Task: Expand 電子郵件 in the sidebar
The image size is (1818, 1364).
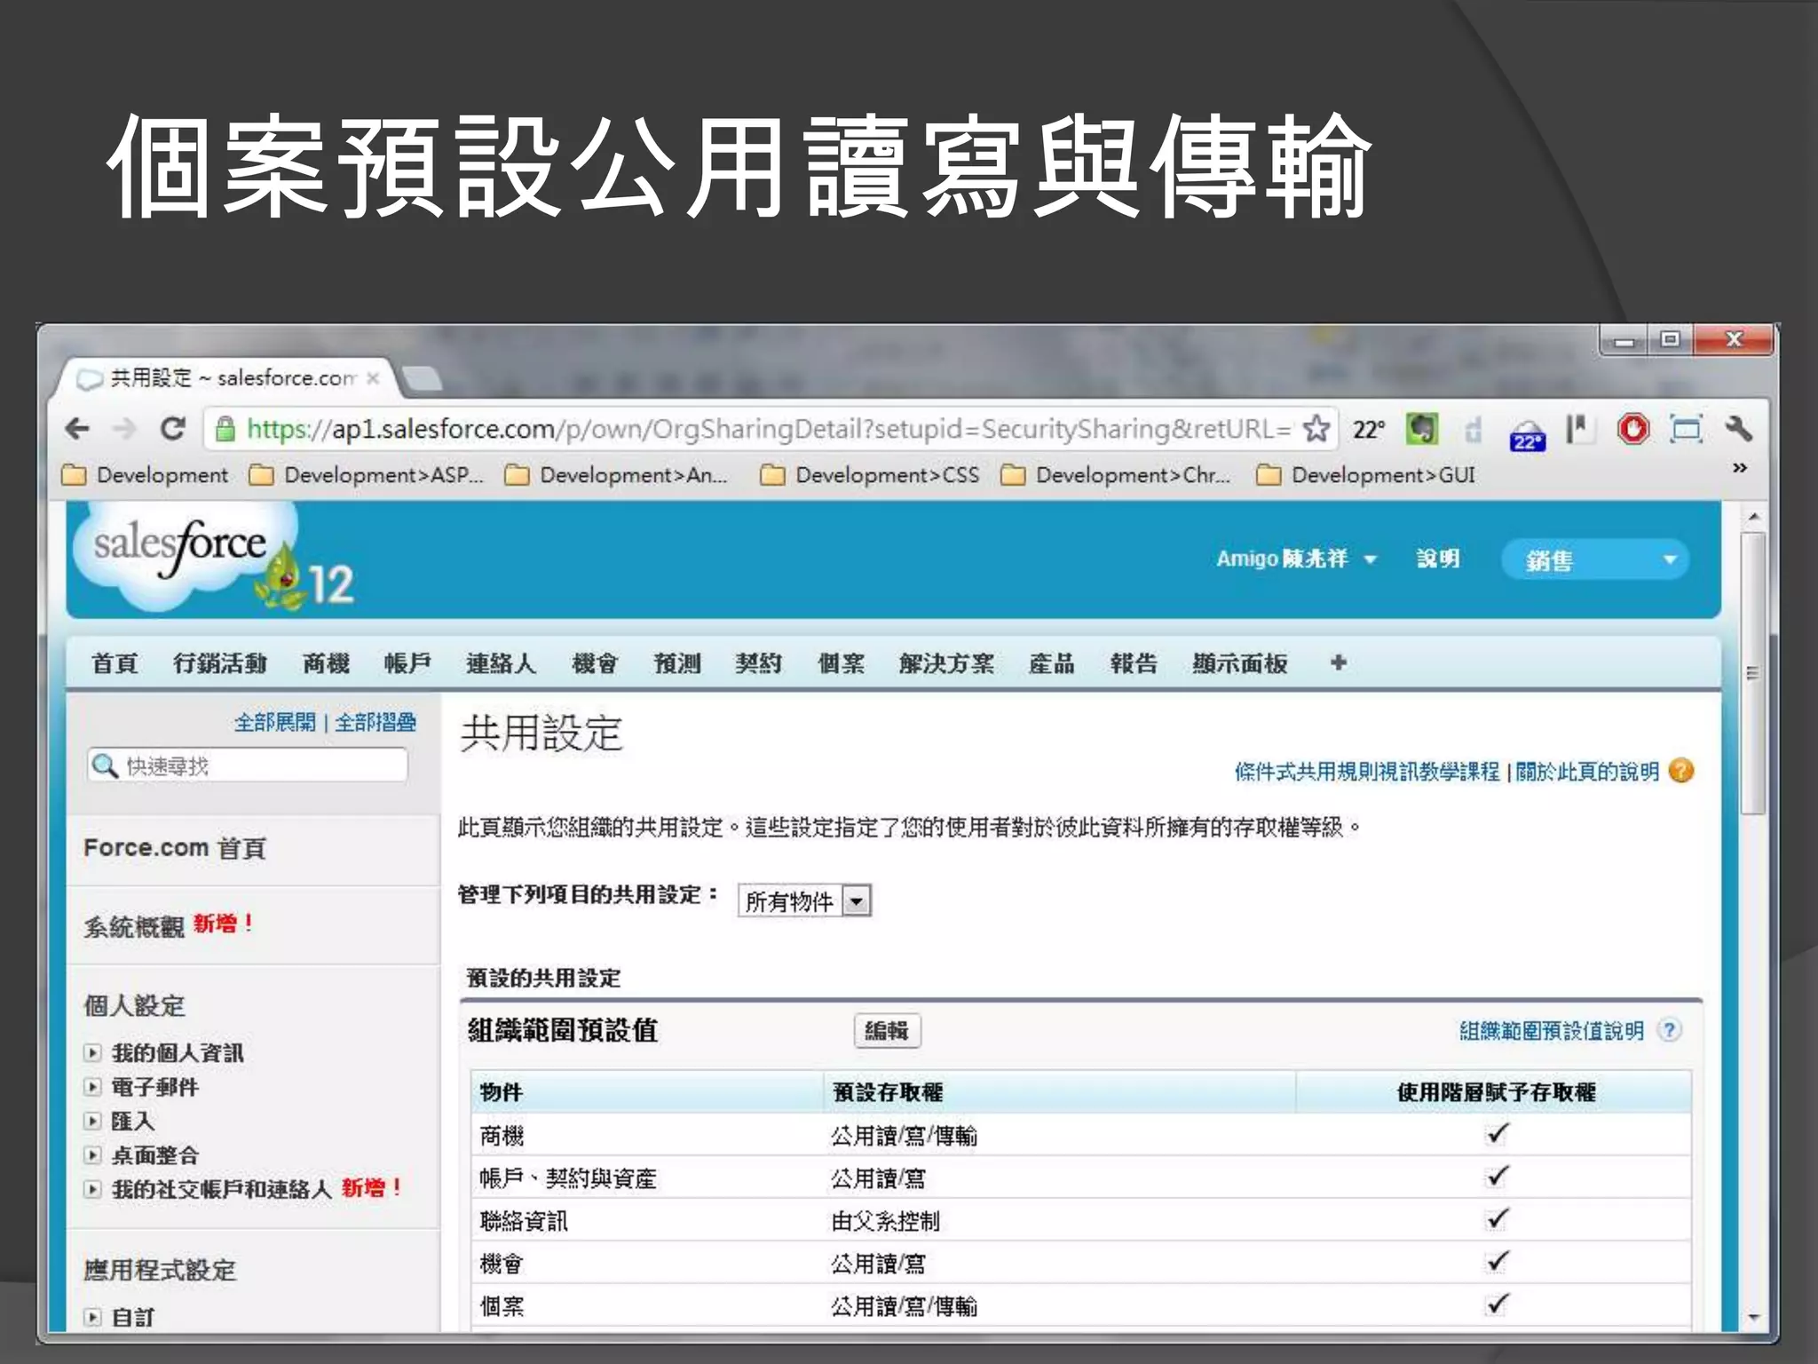Action: (92, 1087)
